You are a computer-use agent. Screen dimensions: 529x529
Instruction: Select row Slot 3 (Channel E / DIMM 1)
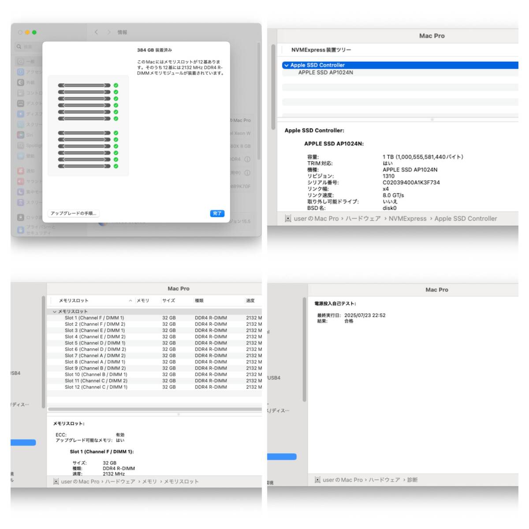pyautogui.click(x=154, y=330)
